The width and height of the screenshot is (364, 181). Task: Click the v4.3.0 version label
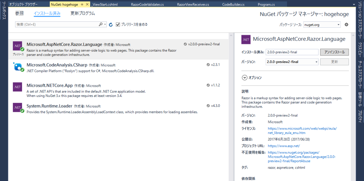[215, 106]
